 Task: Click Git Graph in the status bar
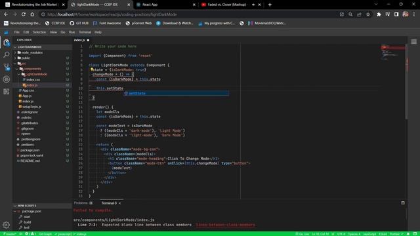[x=45, y=234]
